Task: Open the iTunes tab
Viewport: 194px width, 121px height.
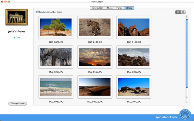Action: [x=119, y=8]
